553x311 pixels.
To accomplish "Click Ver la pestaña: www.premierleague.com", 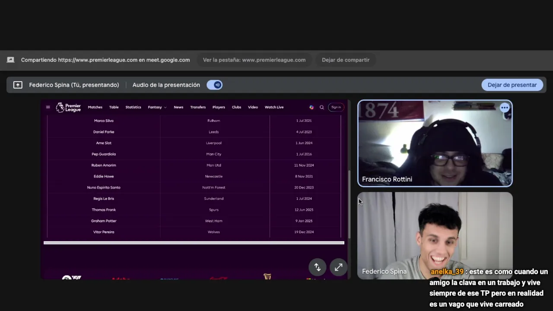I will coord(254,60).
